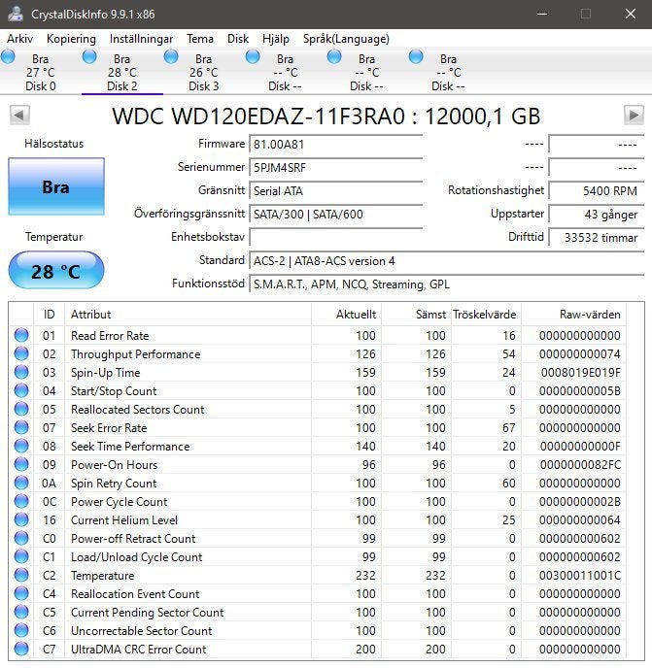Select the UltraDMA CRC Error Count attribute text

[139, 650]
